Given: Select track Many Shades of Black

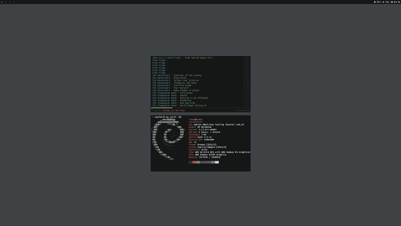Looking at the screenshot, I should coord(186,90).
